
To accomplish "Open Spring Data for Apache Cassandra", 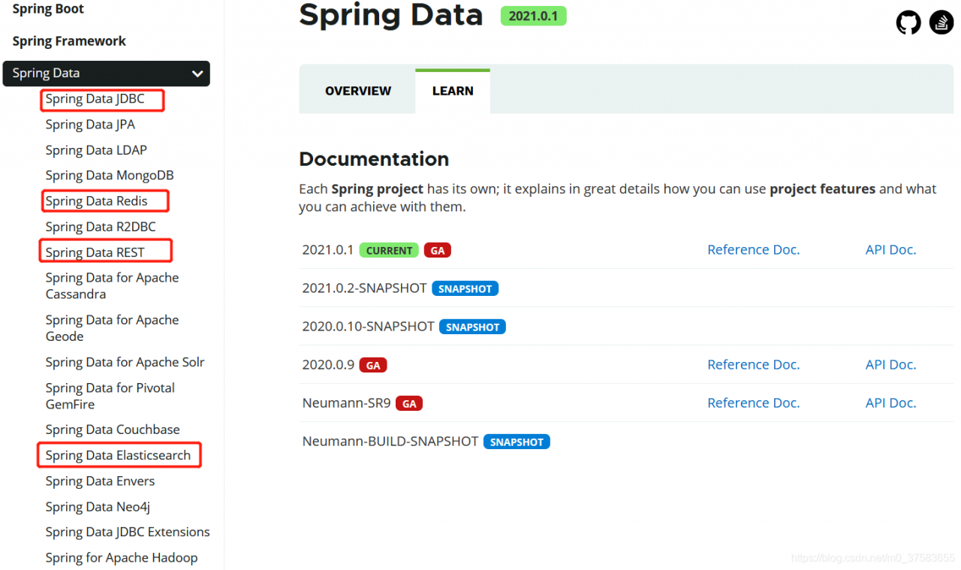I will pyautogui.click(x=112, y=286).
